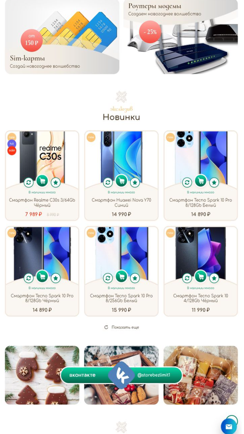Compare the Huawei Nova Y70 smartphone
The image size is (244, 434).
(x=107, y=182)
